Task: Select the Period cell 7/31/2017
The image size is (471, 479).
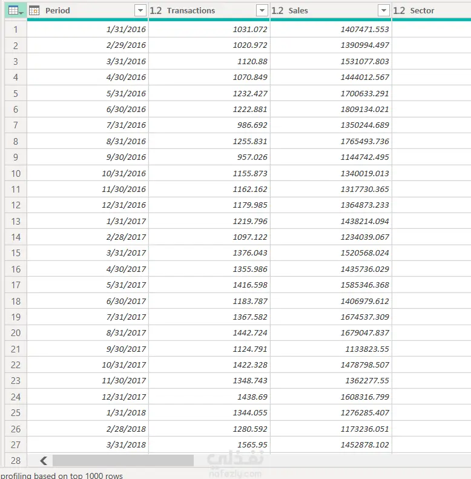Action: (x=88, y=317)
